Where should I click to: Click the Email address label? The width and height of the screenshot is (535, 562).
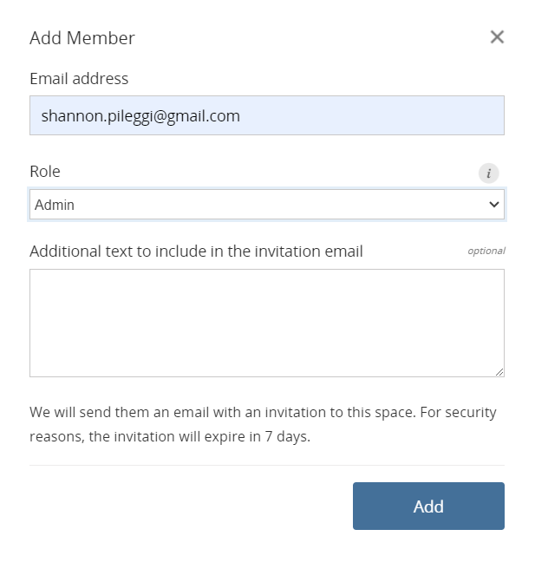point(79,79)
